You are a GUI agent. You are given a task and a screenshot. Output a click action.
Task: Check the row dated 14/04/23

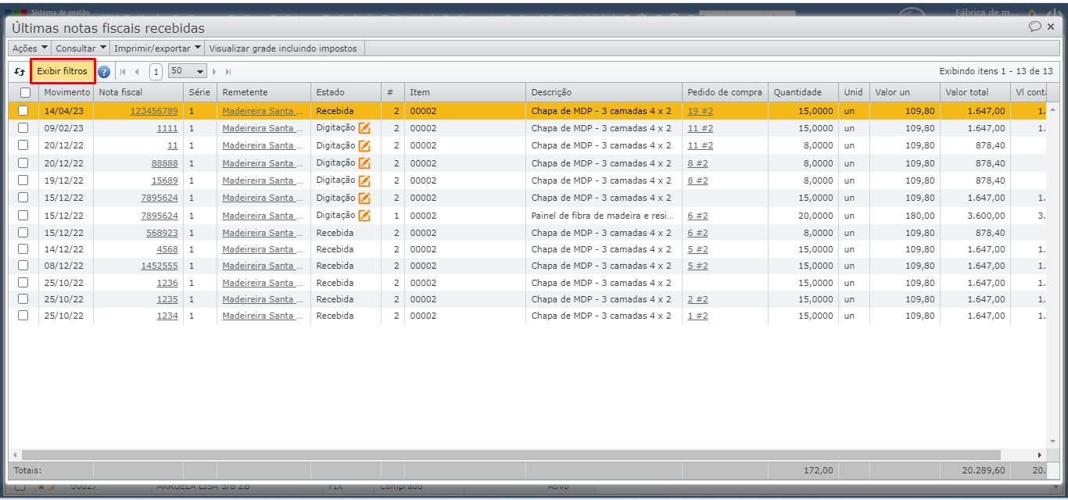point(23,111)
